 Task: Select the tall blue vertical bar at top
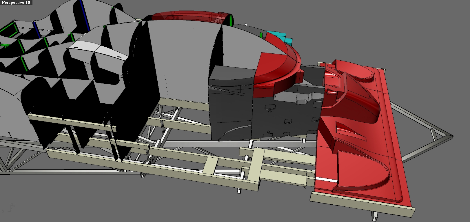pyautogui.click(x=85, y=16)
